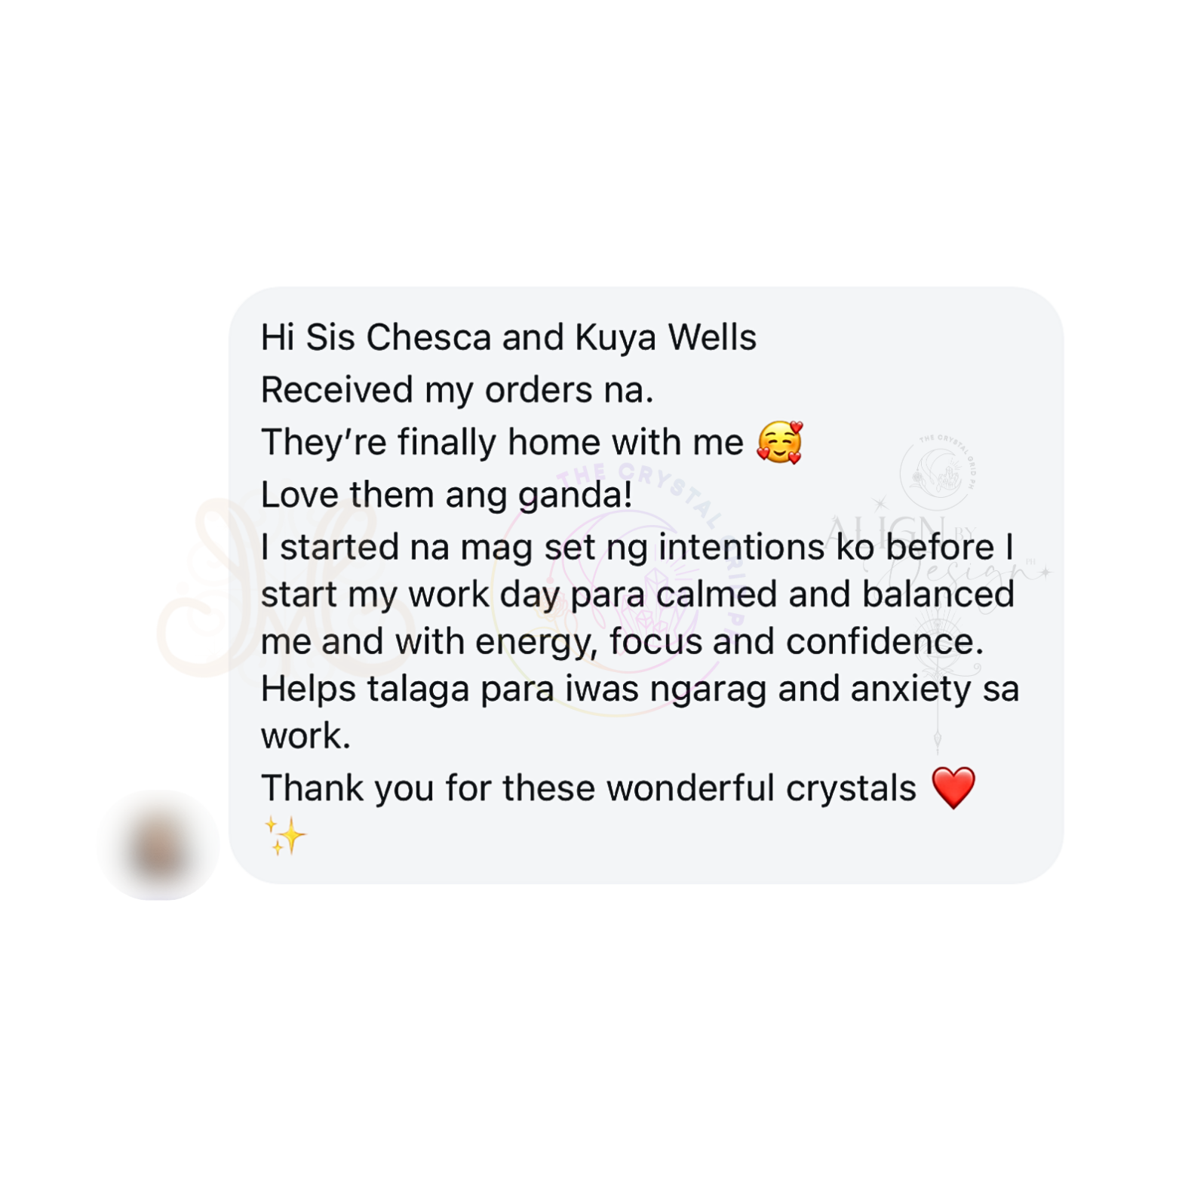This screenshot has height=1179, width=1179.
Task: Click the pendant watermark graphic near "anxiety"
Action: click(938, 679)
